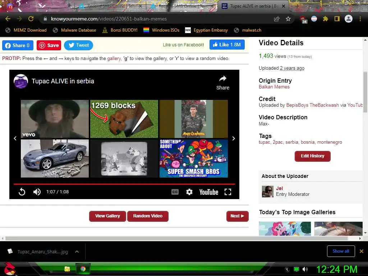Open the My Little Pony gallery thumbnail
The image size is (368, 276).
(285, 229)
